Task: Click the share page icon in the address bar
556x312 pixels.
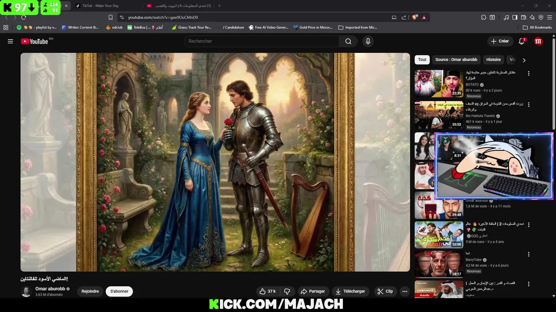Action: 404,17
